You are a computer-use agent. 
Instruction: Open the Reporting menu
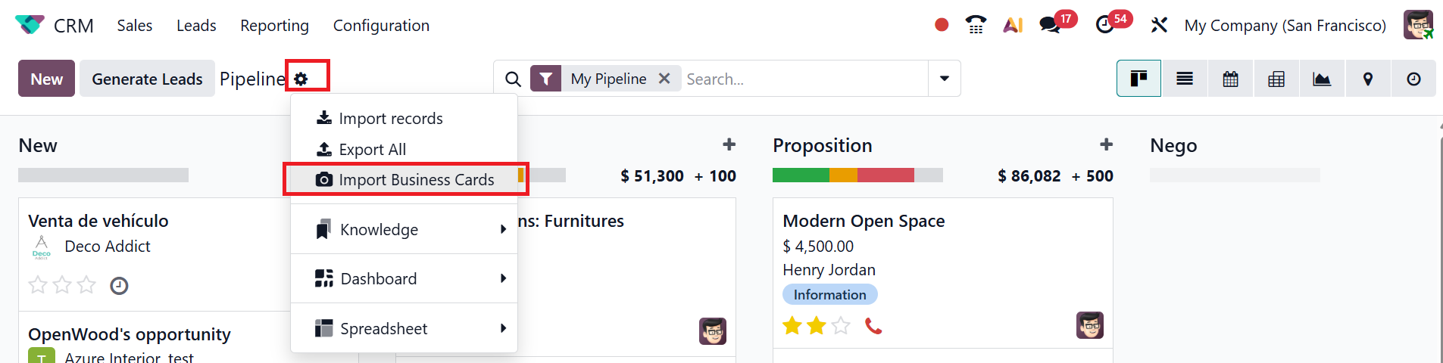pyautogui.click(x=274, y=26)
